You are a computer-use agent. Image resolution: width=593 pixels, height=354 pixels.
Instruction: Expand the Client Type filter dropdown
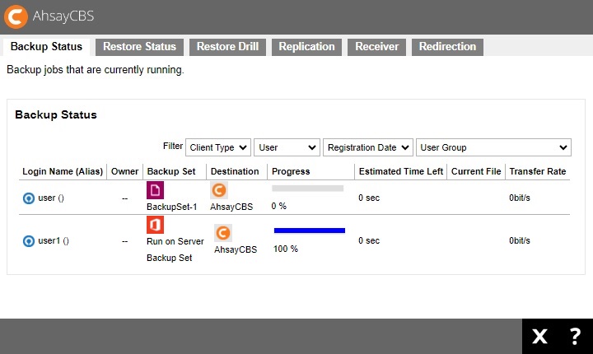point(218,147)
